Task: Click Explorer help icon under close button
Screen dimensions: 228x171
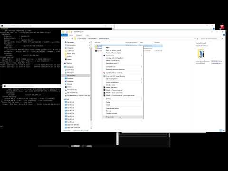Action: [224, 35]
